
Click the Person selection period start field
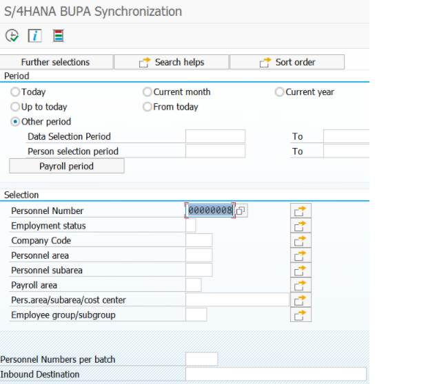pos(216,151)
